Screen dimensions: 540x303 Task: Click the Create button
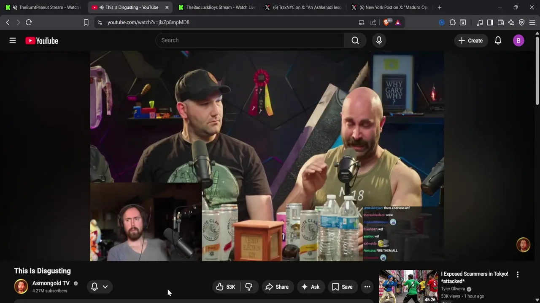tap(470, 40)
